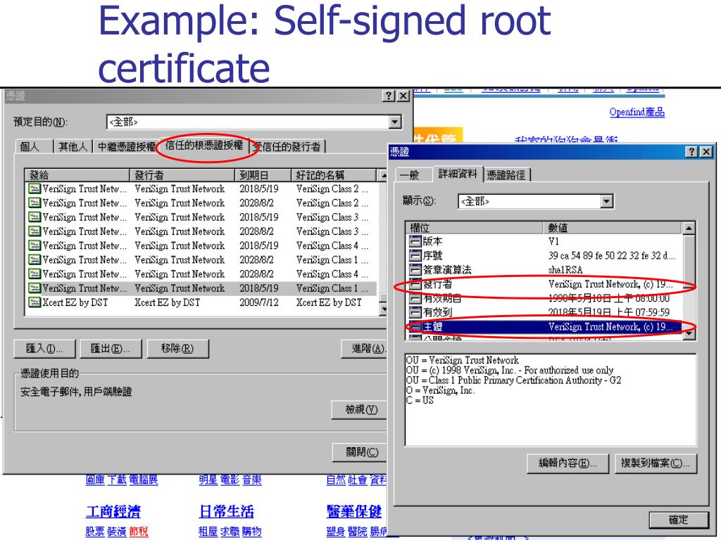This screenshot has width=721, height=540.
Task: Click the 欄位 column header in the details dialog
Action: point(475,227)
